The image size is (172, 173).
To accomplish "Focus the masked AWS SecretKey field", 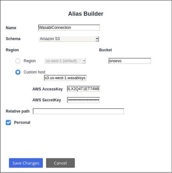I will coord(83,100).
